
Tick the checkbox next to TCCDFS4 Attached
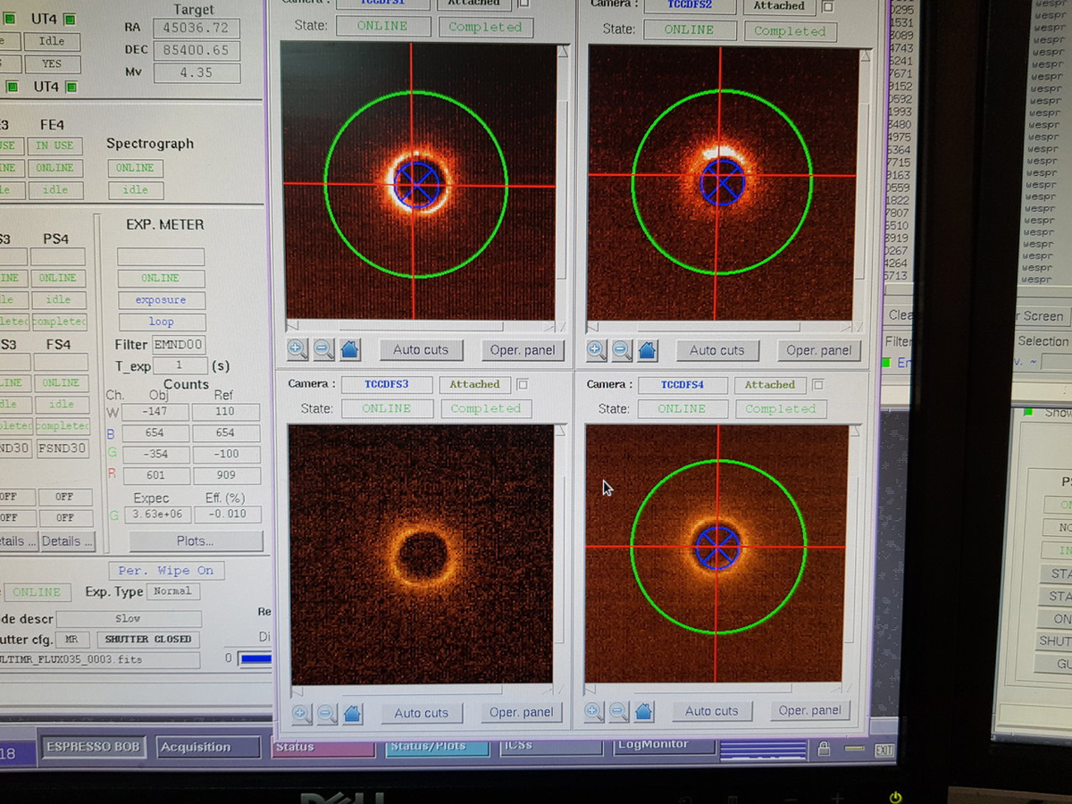pyautogui.click(x=817, y=385)
